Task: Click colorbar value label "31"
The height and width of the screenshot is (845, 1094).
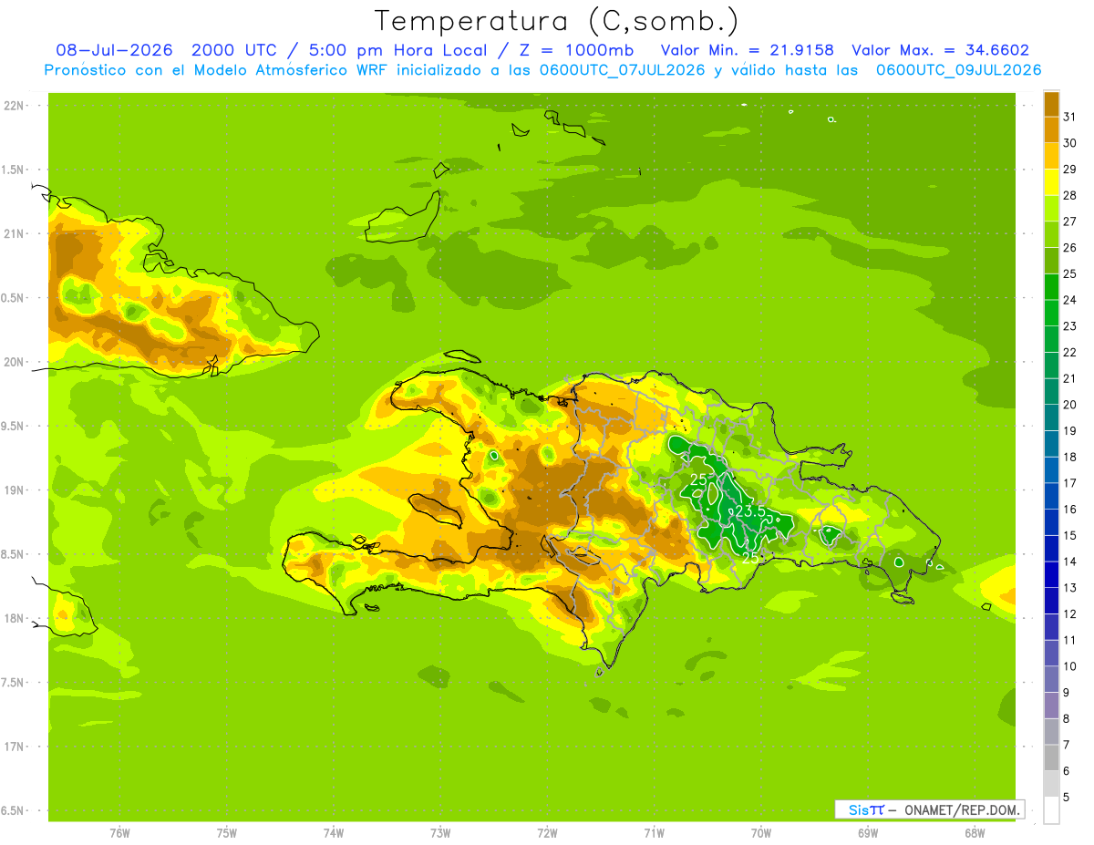Action: point(1070,117)
